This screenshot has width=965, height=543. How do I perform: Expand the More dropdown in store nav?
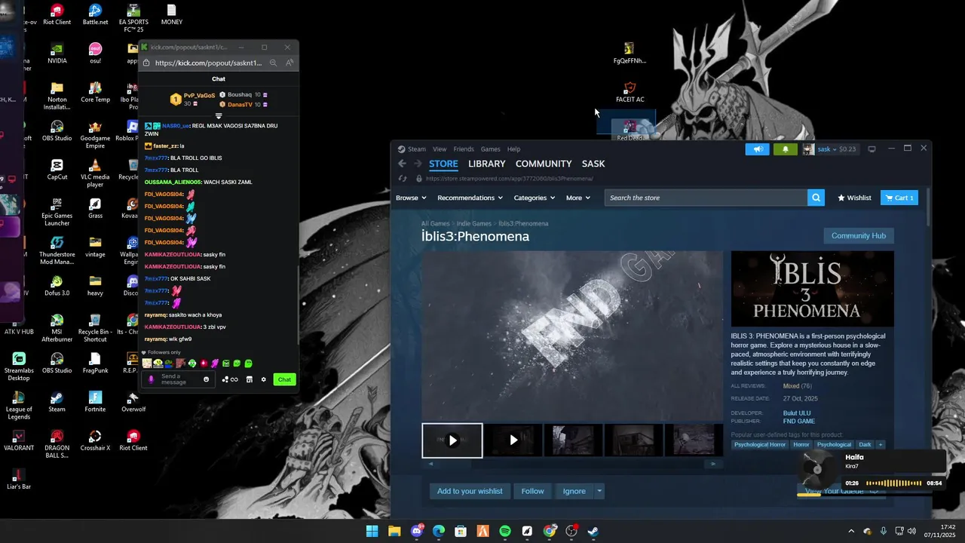[578, 198]
